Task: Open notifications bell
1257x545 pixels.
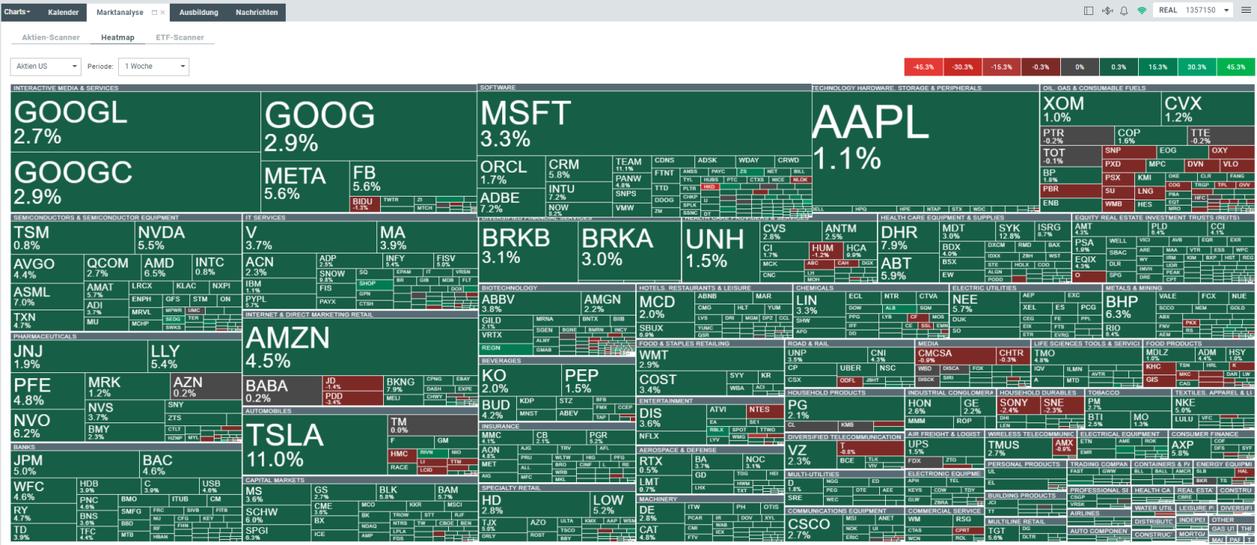Action: 1124,10
